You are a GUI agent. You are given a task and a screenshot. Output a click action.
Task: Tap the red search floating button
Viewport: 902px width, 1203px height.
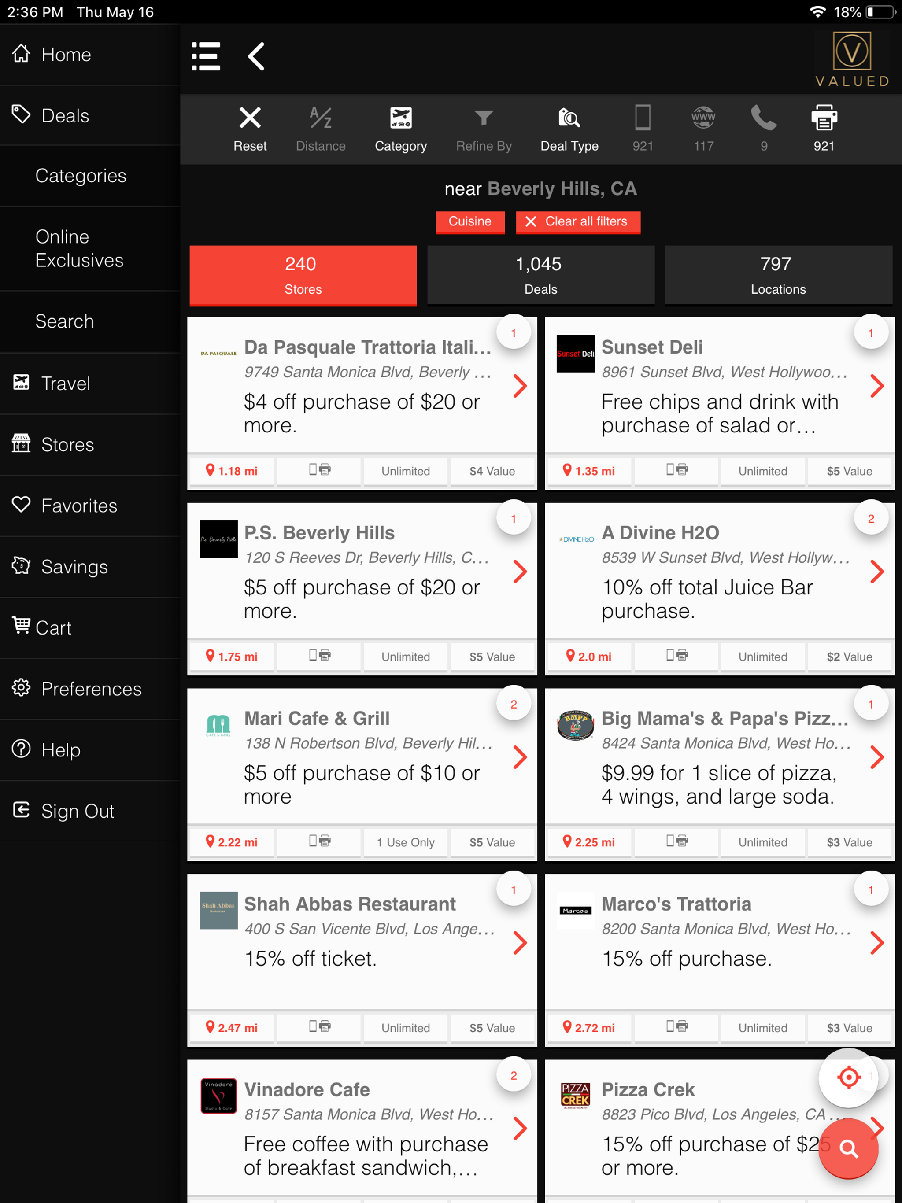[x=848, y=1148]
